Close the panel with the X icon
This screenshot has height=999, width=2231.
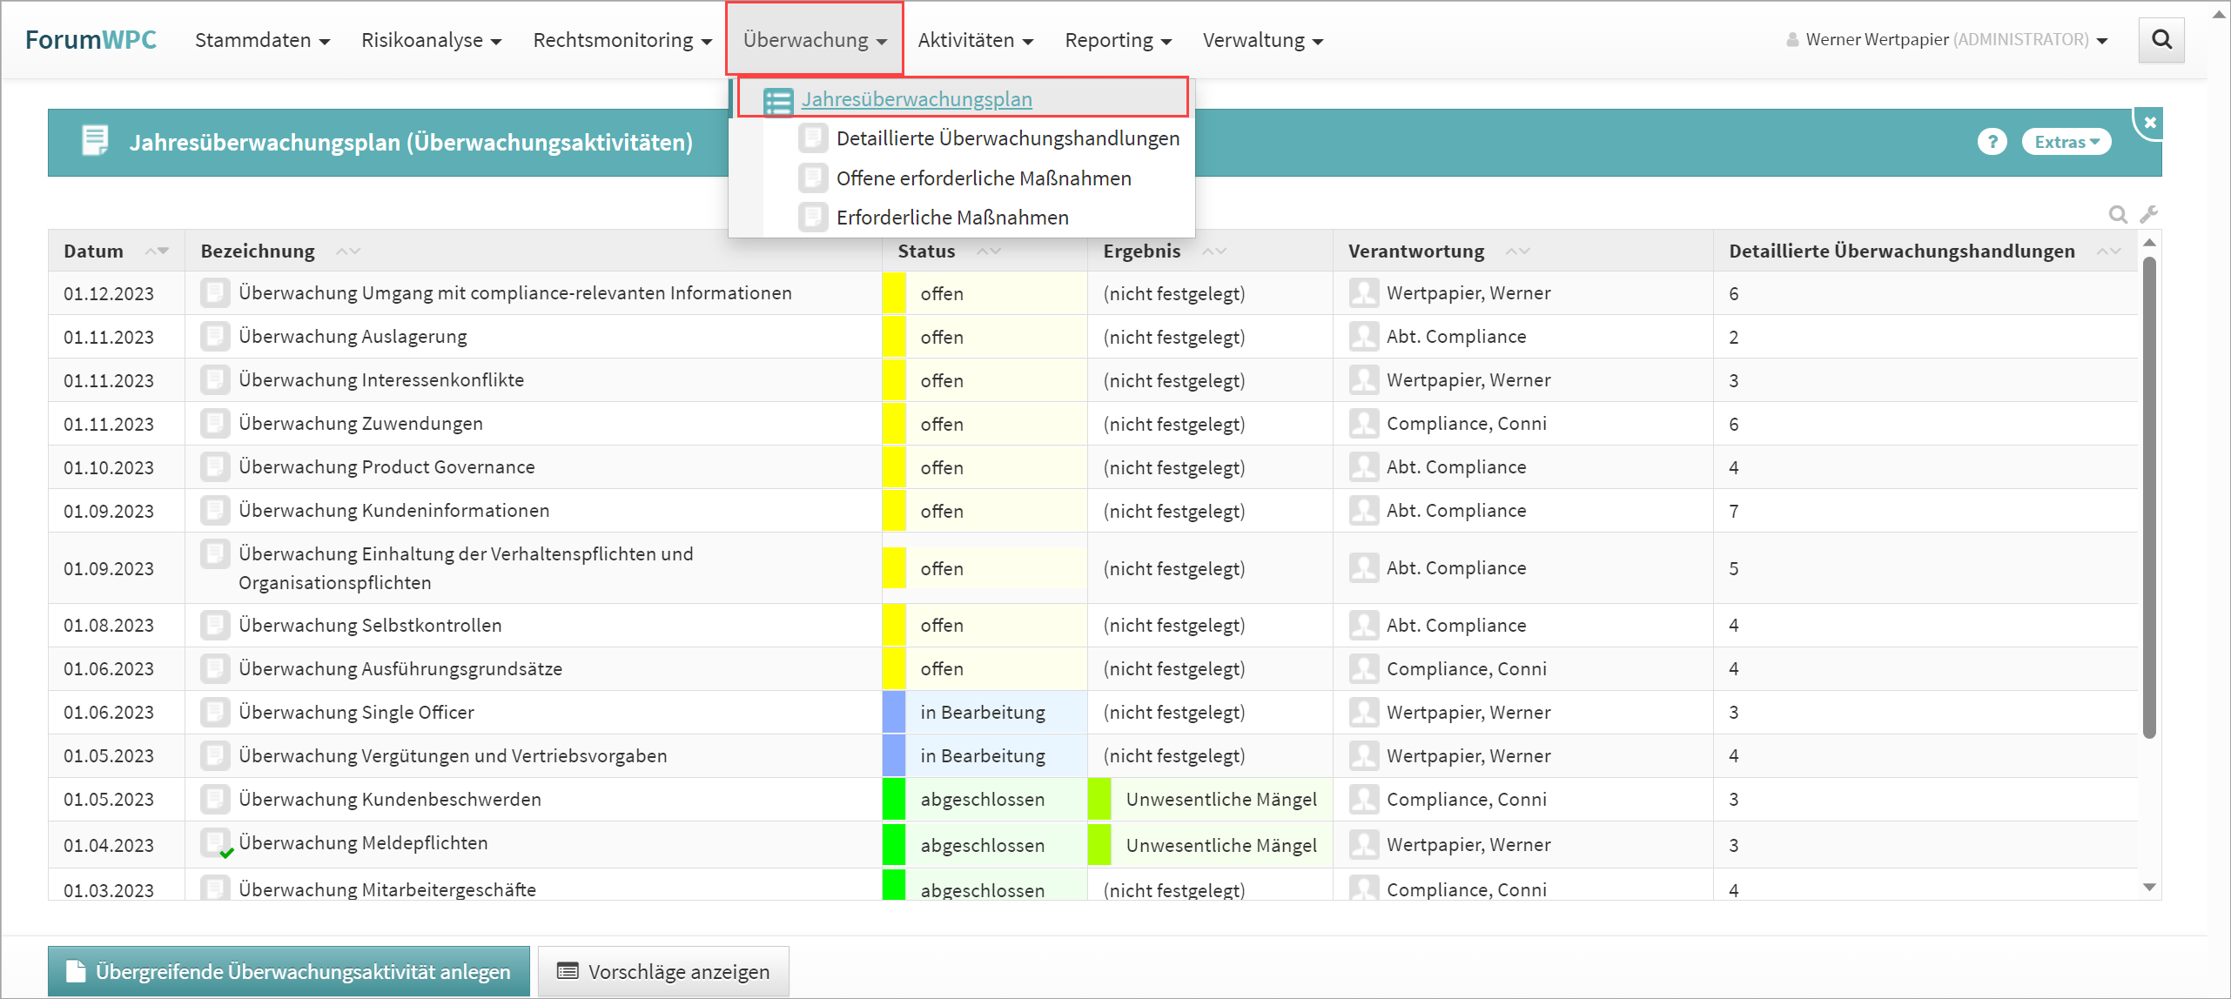(x=2149, y=123)
